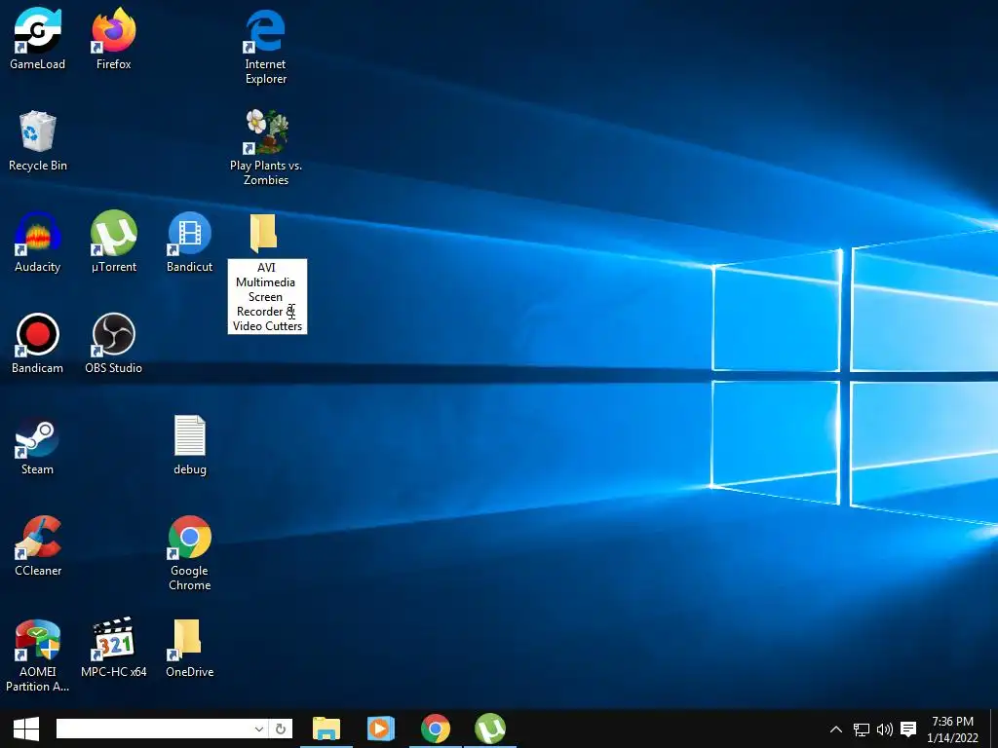Show hidden system tray icons
Image resolution: width=998 pixels, height=748 pixels.
coord(836,729)
